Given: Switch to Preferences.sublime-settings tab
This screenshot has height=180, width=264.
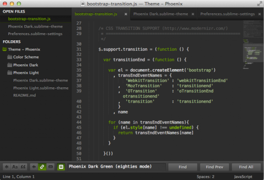Looking at the screenshot, I should 227,14.
